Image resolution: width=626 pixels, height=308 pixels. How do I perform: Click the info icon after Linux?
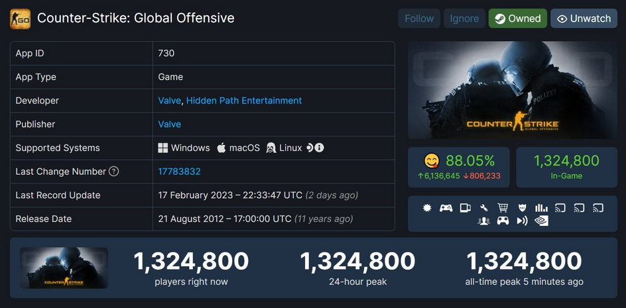[319, 148]
